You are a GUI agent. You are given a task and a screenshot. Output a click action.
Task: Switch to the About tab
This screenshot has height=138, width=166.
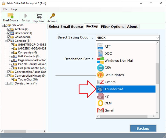132,27
